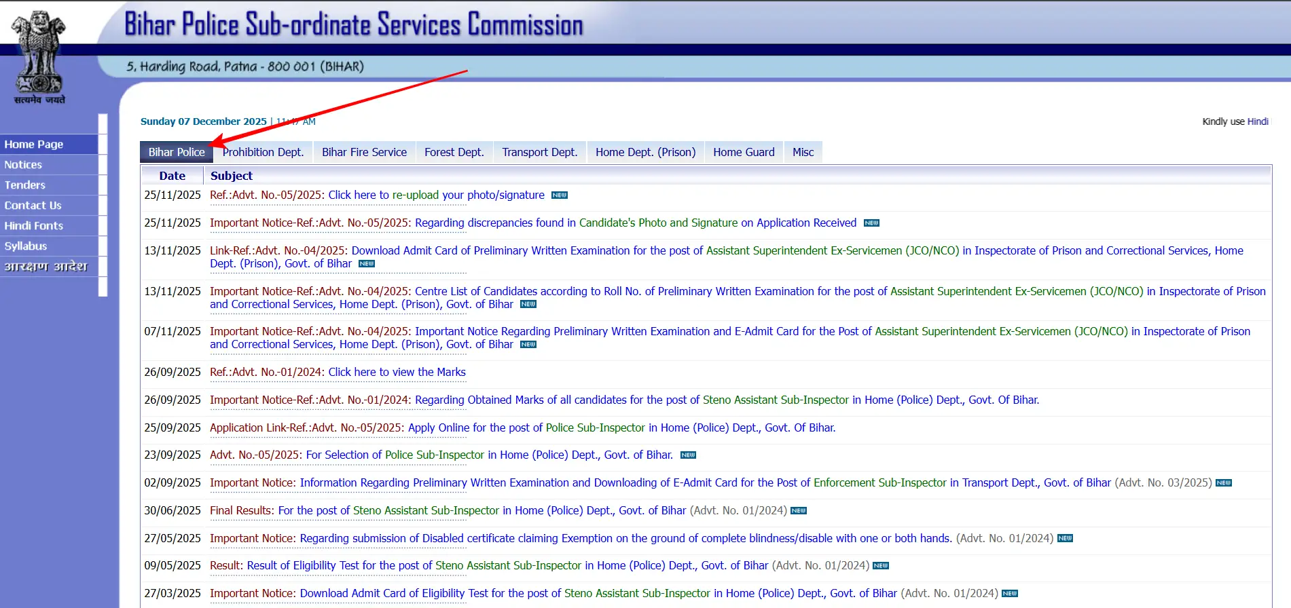Viewport: 1291px width, 608px height.
Task: Open the Misc tab
Action: pos(803,152)
